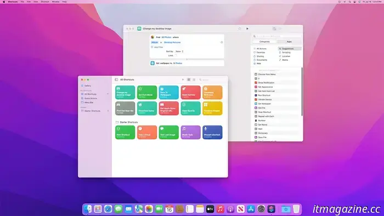Open the Open Spotify shortcut tile
The width and height of the screenshot is (384, 216).
pos(190,109)
